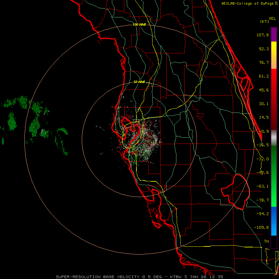
Task: Select the -16.5 legend value
Action: (263, 145)
